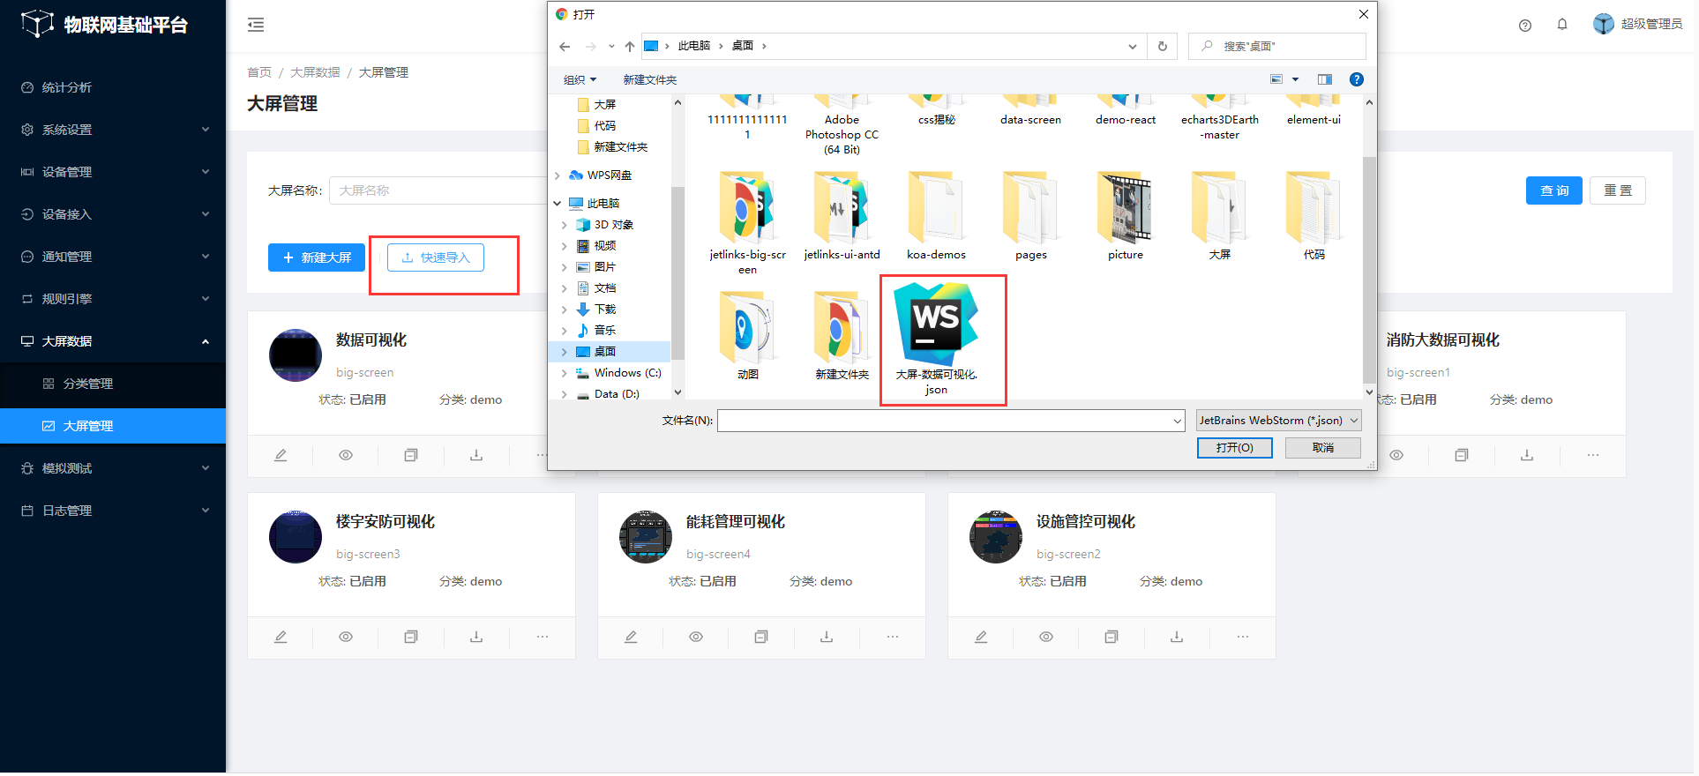Click download icon on 能耗管理可视化 card
Image resolution: width=1699 pixels, height=776 pixels.
[827, 637]
